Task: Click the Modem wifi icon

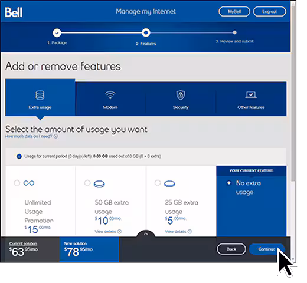Action: pyautogui.click(x=110, y=95)
